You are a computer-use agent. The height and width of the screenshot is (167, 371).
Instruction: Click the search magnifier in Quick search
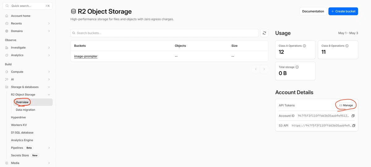point(7,6)
